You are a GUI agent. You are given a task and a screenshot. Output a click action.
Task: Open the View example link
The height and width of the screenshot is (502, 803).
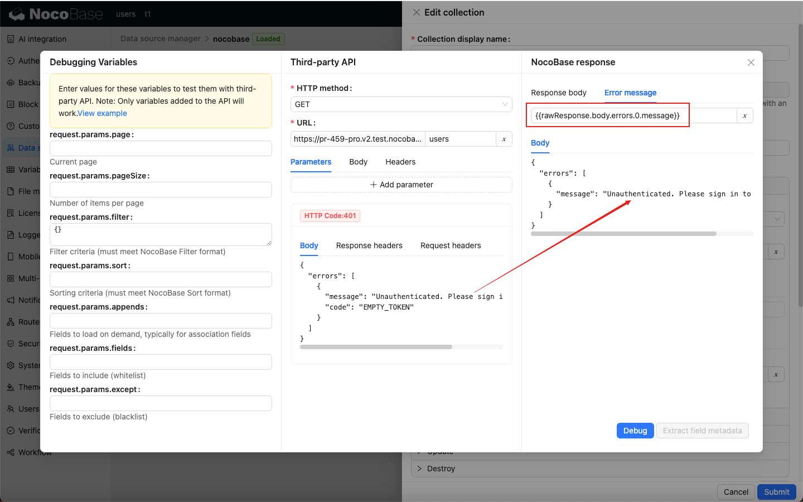[x=102, y=113]
